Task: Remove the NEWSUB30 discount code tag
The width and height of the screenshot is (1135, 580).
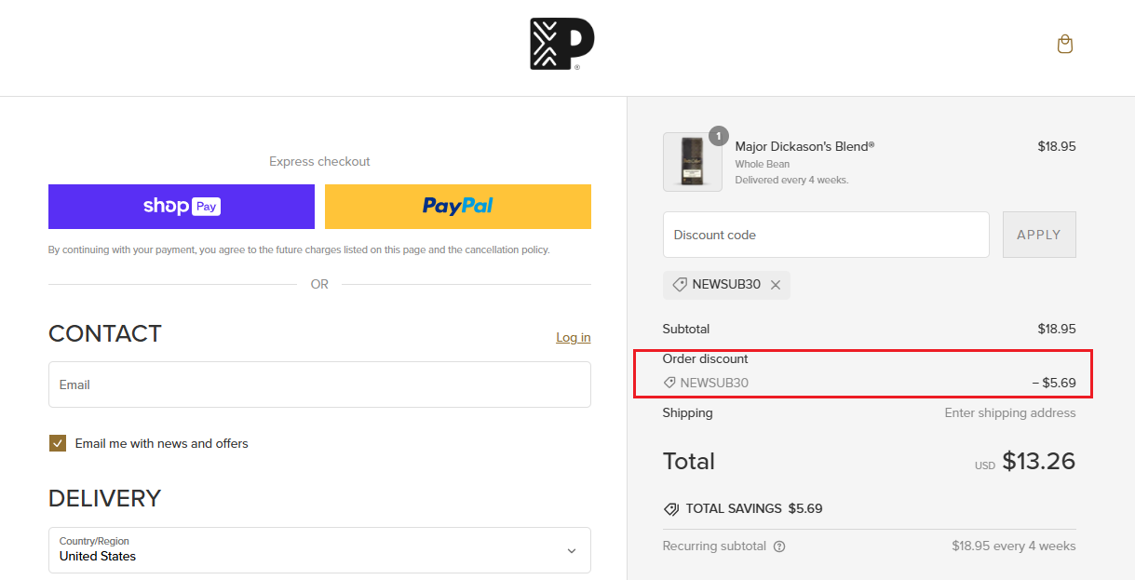Action: click(776, 285)
